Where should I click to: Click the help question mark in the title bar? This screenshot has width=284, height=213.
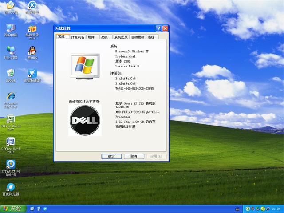click(158, 28)
